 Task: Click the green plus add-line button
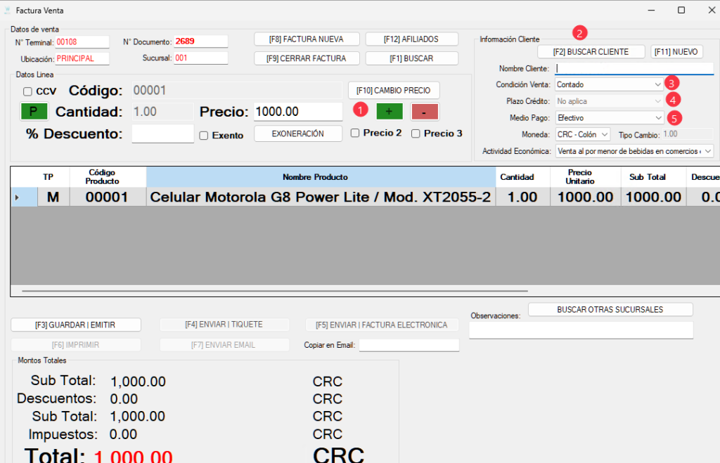click(x=389, y=112)
